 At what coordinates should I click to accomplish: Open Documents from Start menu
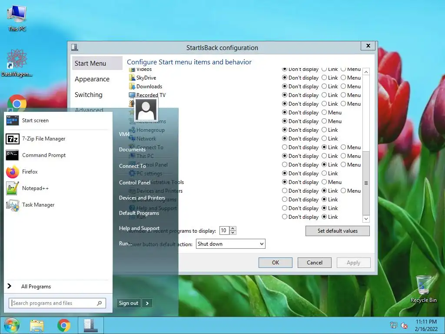(x=132, y=150)
